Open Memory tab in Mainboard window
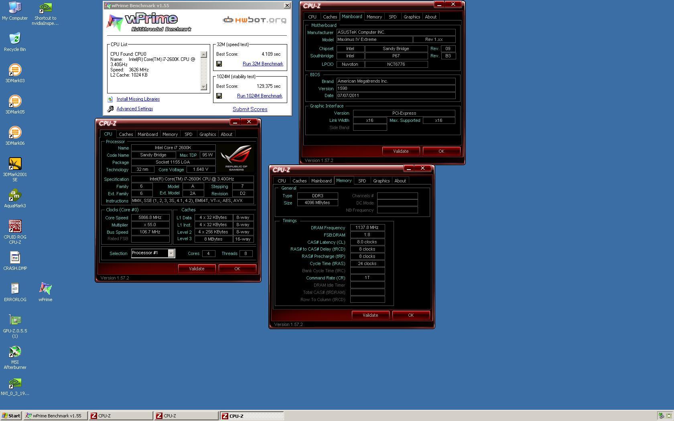The height and width of the screenshot is (421, 674). point(374,17)
